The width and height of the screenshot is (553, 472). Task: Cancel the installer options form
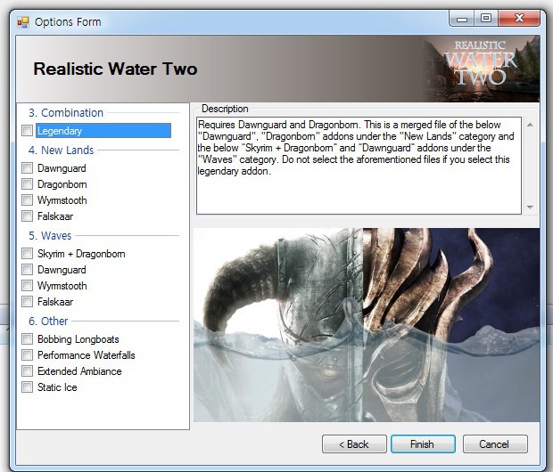click(x=494, y=444)
